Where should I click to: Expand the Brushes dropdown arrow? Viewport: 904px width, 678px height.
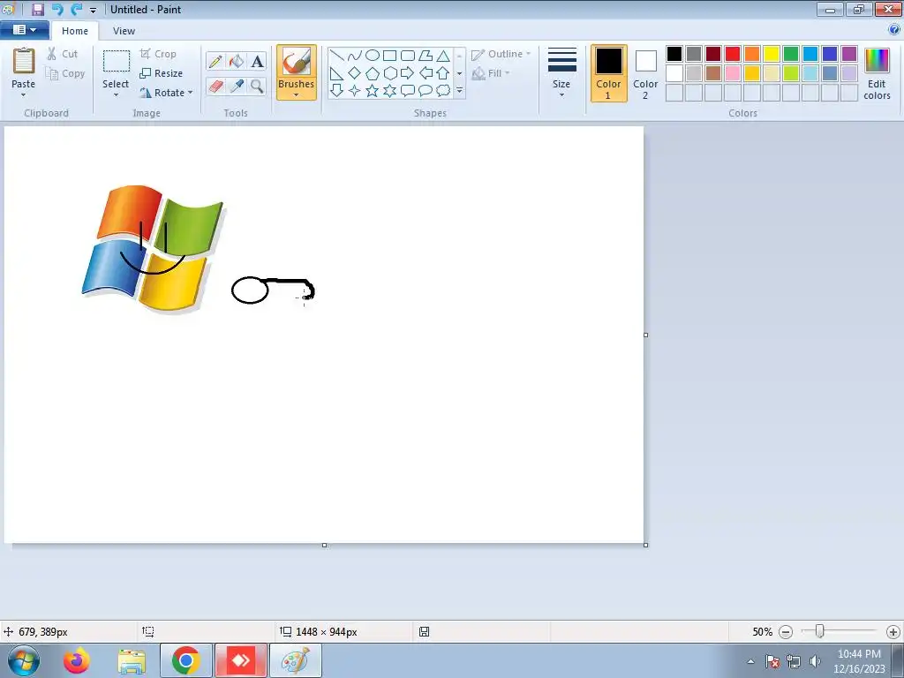tap(297, 94)
